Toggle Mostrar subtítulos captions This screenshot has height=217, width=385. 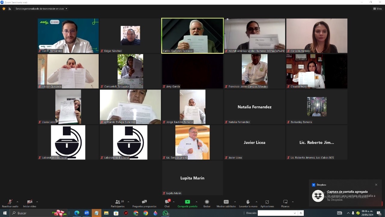pyautogui.click(x=226, y=202)
